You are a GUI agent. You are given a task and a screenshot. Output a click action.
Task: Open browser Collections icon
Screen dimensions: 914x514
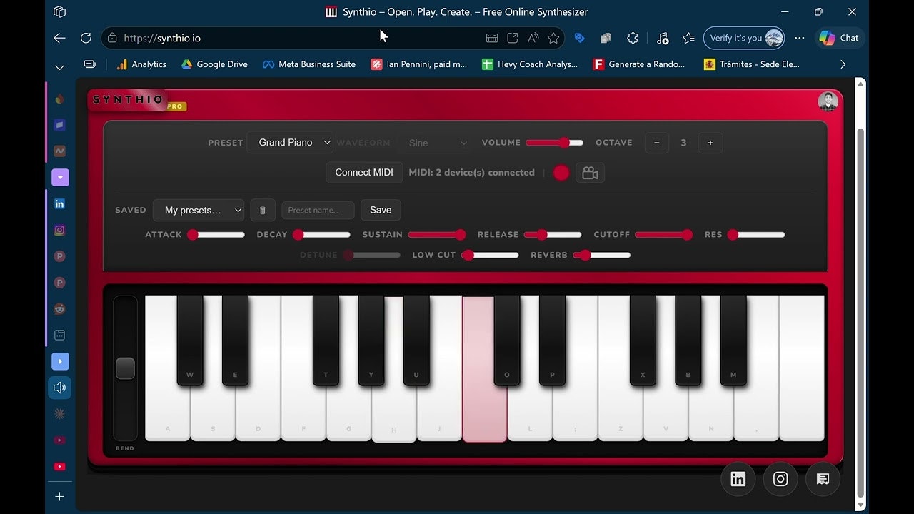coord(606,38)
